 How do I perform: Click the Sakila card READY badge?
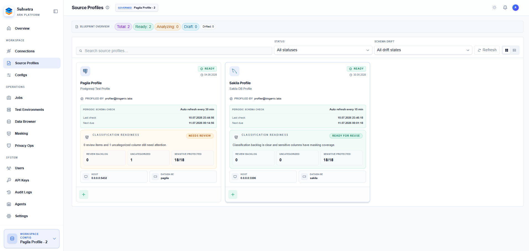[x=356, y=69]
